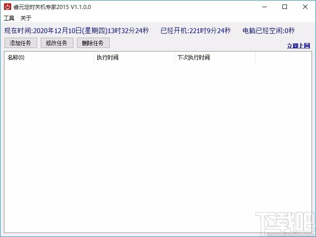Click the 电脑已经空闲:0秒 idle text
This screenshot has height=237, width=316.
tap(269, 30)
